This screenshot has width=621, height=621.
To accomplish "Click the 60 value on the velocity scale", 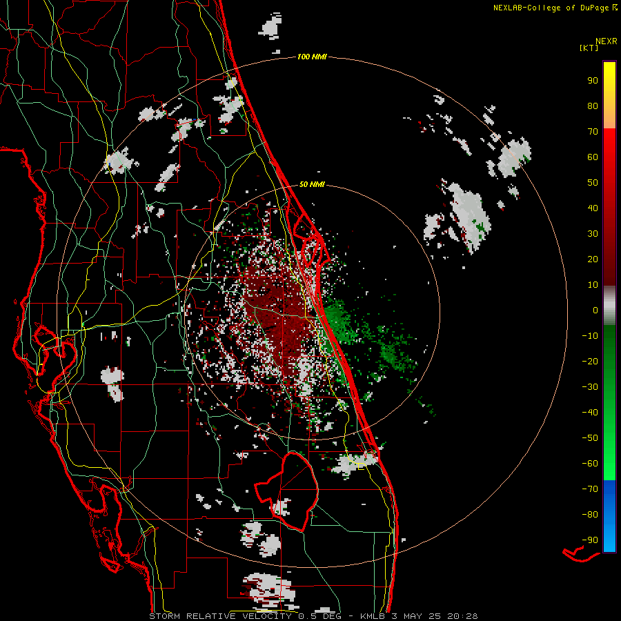I will tap(593, 157).
